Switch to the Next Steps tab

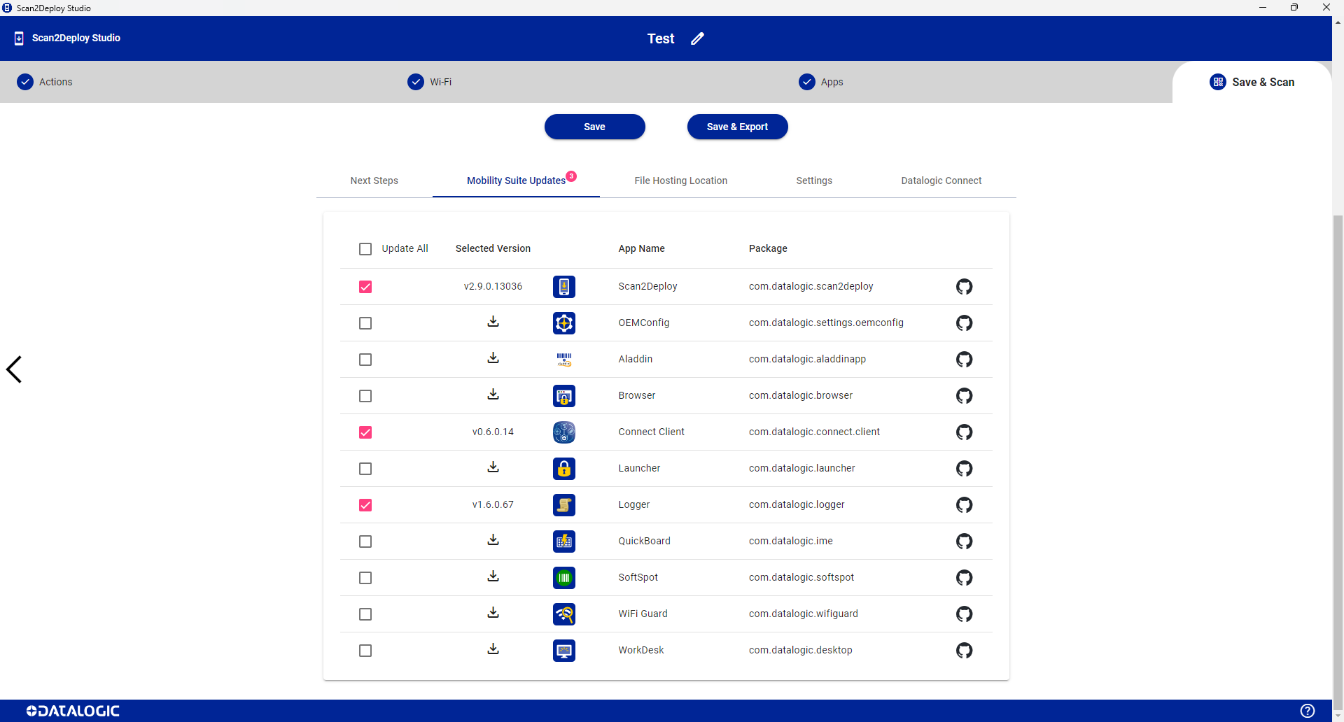374,180
